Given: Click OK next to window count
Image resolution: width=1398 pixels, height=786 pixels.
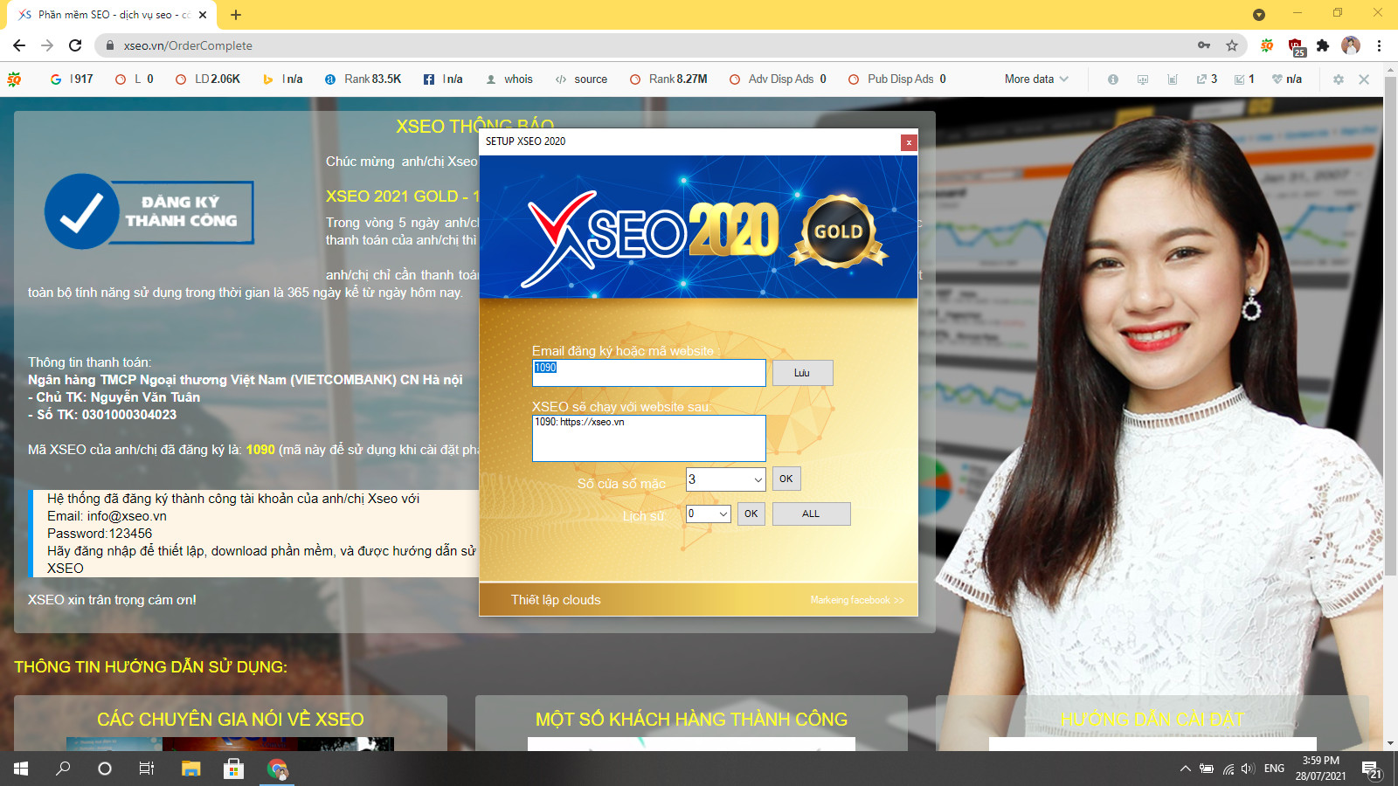Looking at the screenshot, I should [x=786, y=479].
